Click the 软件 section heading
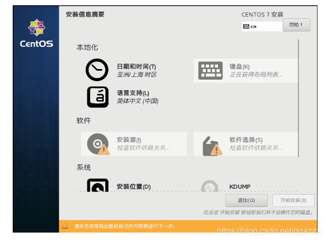 click(x=84, y=120)
